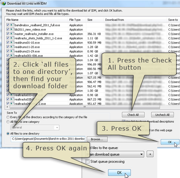Click the IDM logo in the title bar
This screenshot has height=178, width=180.
pyautogui.click(x=4, y=3)
